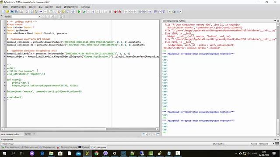Close the tkinter file tab

click(34, 134)
